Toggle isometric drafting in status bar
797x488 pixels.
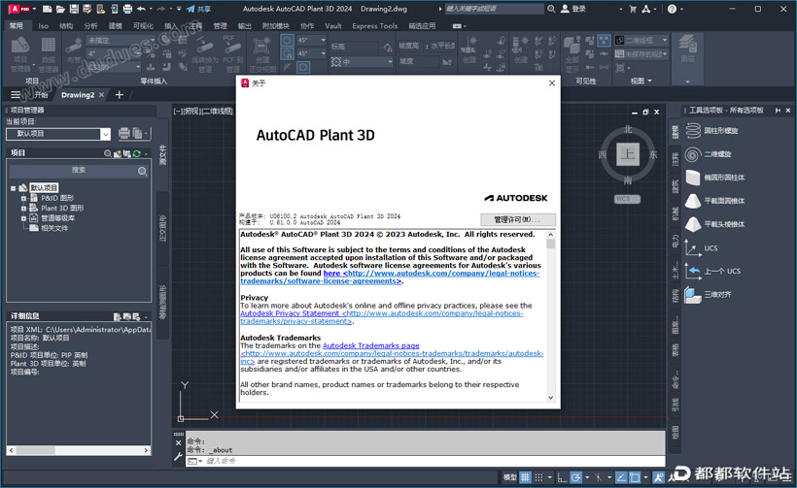click(x=599, y=476)
